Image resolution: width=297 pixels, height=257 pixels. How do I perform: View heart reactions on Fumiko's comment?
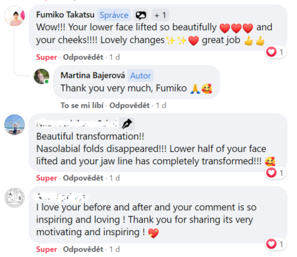click(276, 52)
